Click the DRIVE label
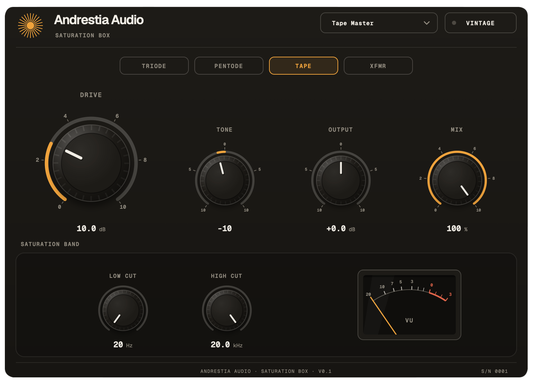The height and width of the screenshot is (385, 536). click(x=91, y=95)
